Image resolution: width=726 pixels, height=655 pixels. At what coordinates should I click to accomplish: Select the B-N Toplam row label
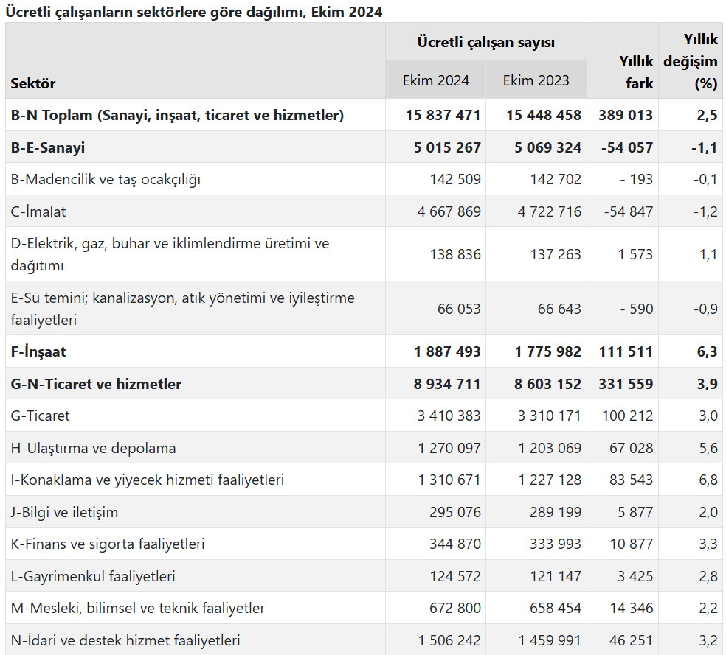(177, 115)
